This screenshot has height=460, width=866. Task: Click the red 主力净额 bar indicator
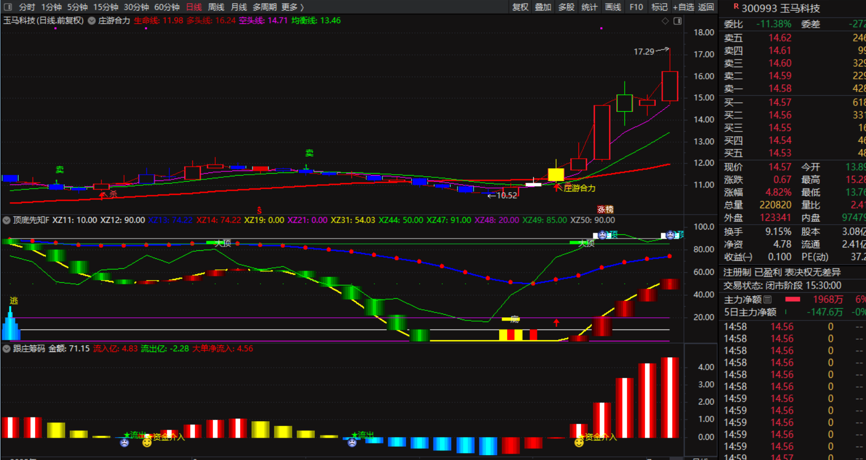coord(793,300)
